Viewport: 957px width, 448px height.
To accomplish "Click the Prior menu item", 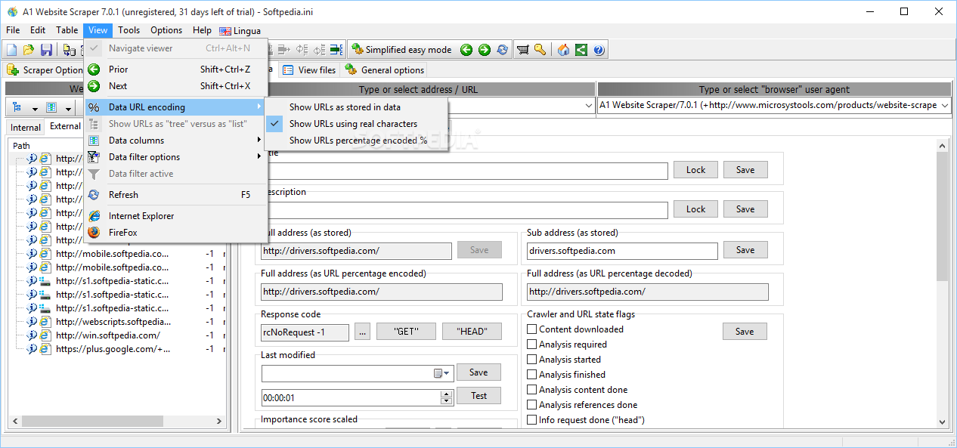I will 176,69.
